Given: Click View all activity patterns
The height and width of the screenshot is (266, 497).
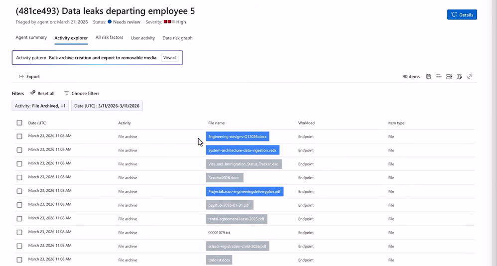Looking at the screenshot, I should (x=170, y=58).
